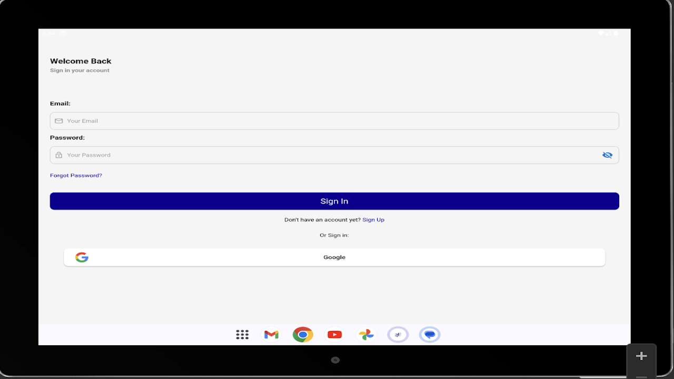Launch YouTube from the taskbar

coord(334,335)
